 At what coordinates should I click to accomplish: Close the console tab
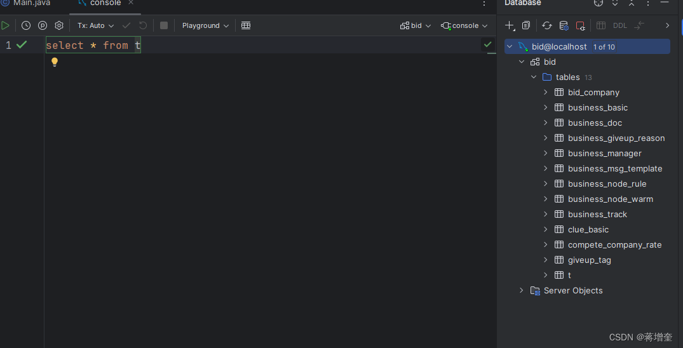click(131, 3)
